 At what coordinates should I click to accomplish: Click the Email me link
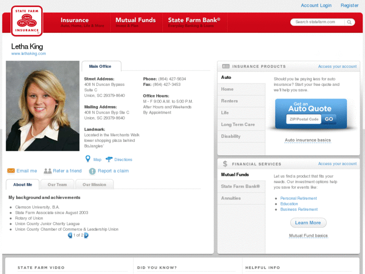(x=27, y=171)
